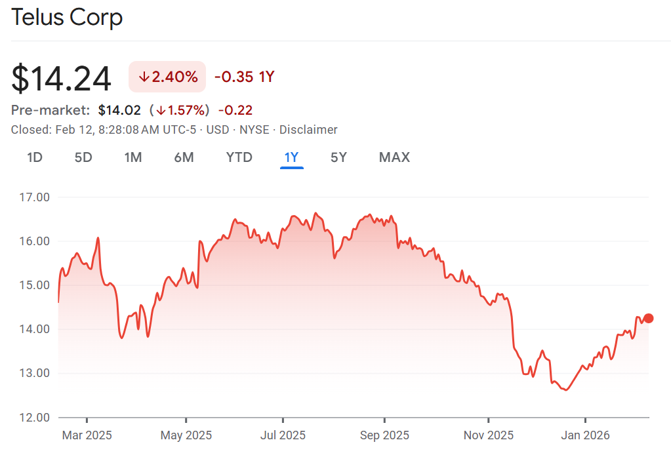Click the Sep 2025 axis label

point(385,435)
